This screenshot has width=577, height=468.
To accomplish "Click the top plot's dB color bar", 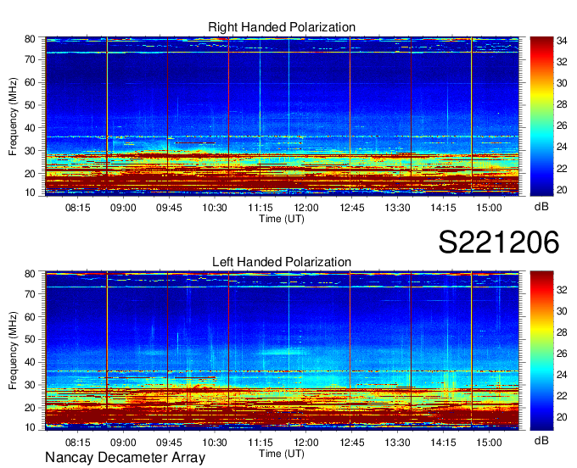I will 541,116.
